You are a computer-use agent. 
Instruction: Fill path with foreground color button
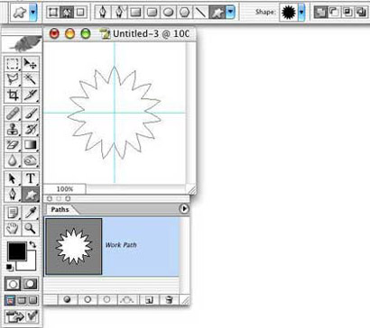tap(68, 299)
